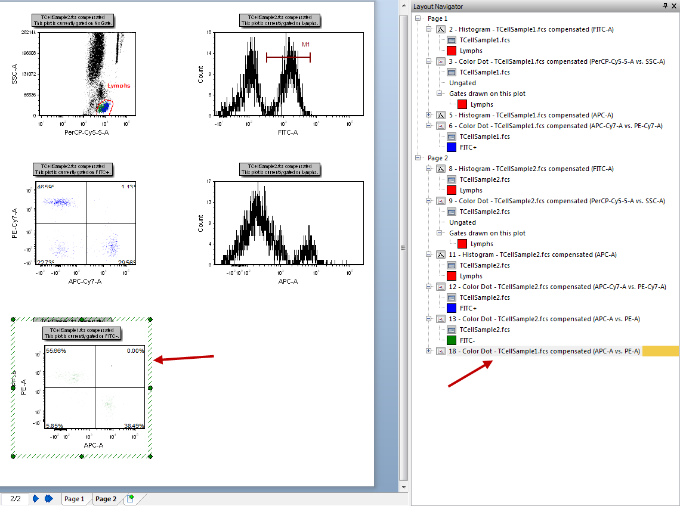Click the page number field showing 2/2
680x506 pixels.
coord(14,499)
